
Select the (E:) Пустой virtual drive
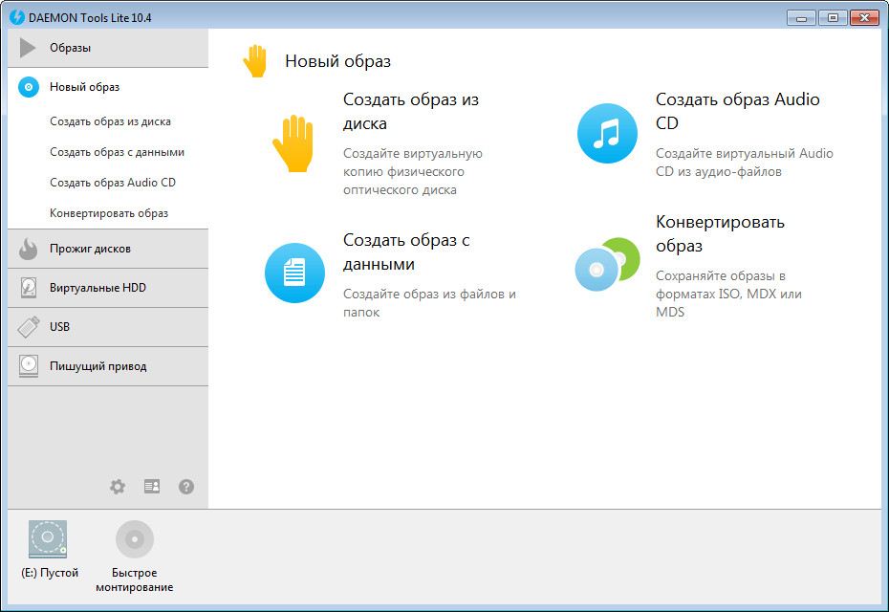pyautogui.click(x=48, y=538)
